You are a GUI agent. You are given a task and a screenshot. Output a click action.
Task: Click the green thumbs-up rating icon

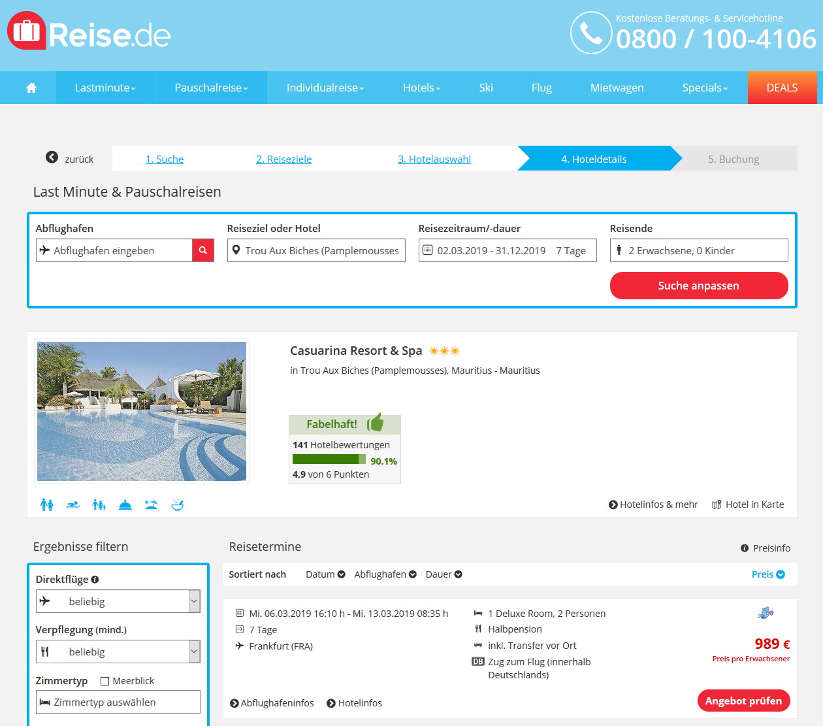(x=375, y=422)
